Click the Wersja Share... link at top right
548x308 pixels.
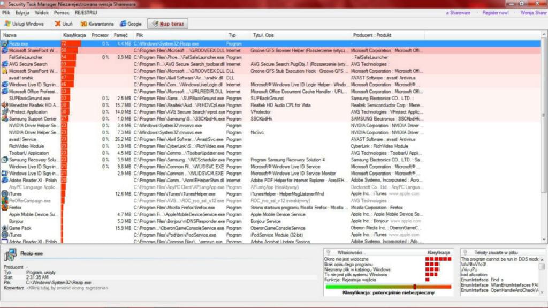click(x=534, y=13)
